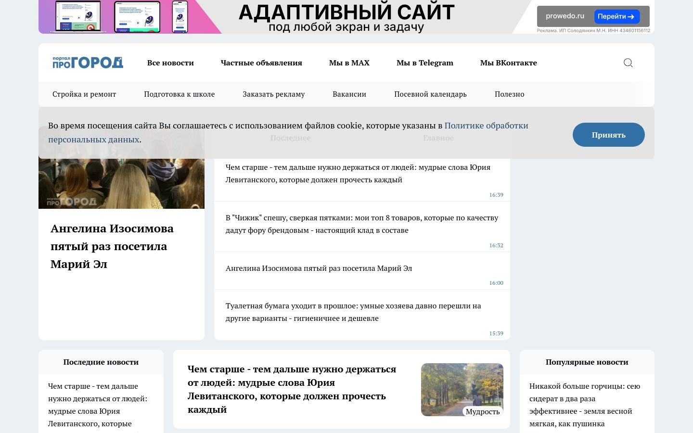Click the 16:32 timestamp
Viewport: 693px width, 433px height.
496,245
